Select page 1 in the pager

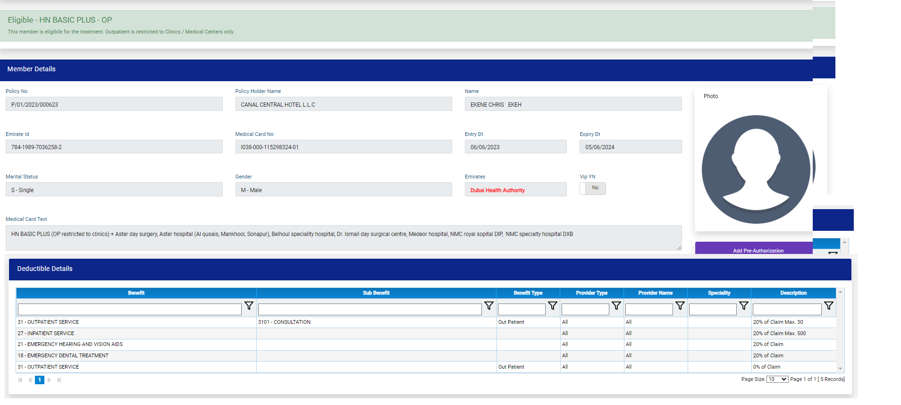point(40,380)
